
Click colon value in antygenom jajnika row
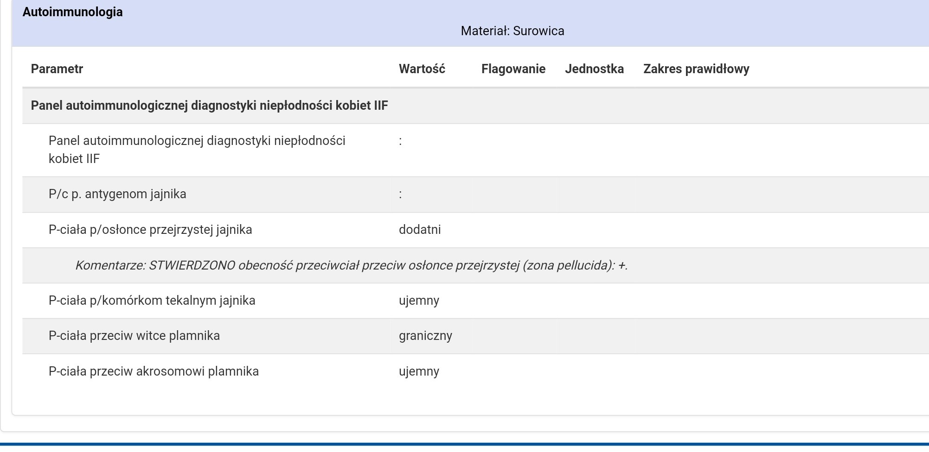(400, 194)
